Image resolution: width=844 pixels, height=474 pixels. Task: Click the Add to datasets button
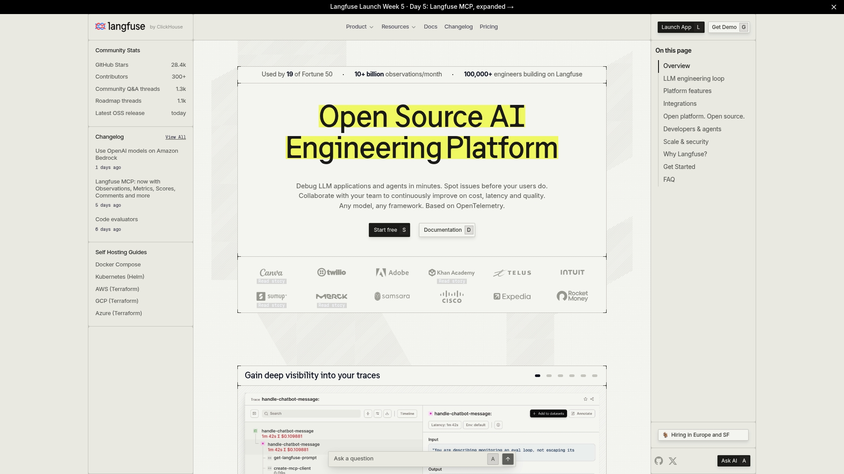548,413
